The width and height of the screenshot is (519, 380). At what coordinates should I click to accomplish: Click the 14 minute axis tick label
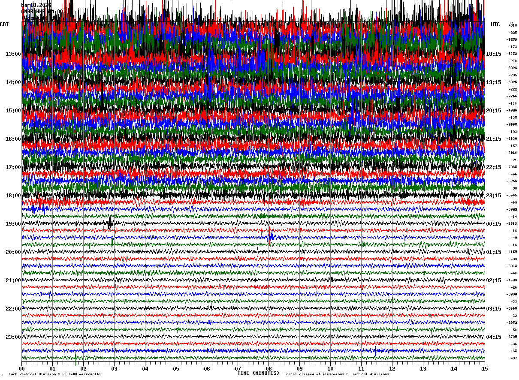pyautogui.click(x=454, y=369)
